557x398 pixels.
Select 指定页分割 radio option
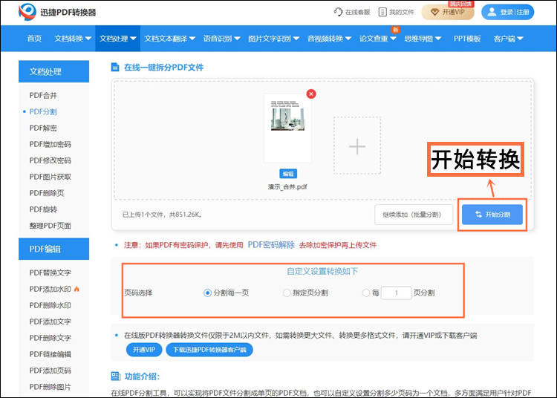(x=287, y=293)
